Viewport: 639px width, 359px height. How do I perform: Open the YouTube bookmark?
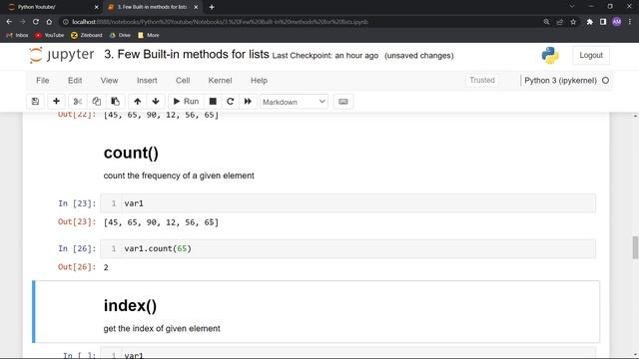50,36
